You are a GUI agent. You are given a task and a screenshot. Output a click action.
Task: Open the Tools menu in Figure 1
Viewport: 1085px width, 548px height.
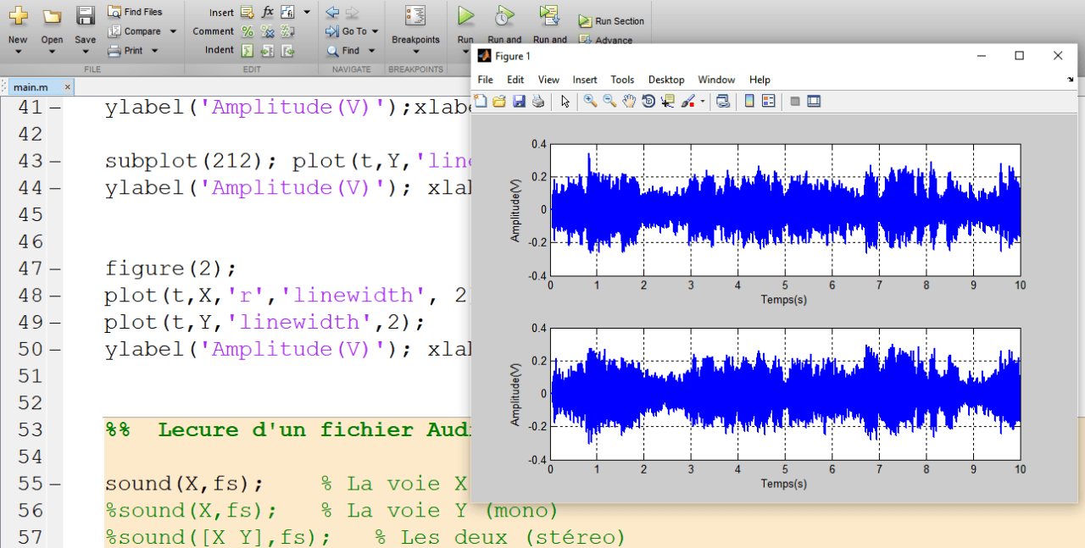click(622, 80)
